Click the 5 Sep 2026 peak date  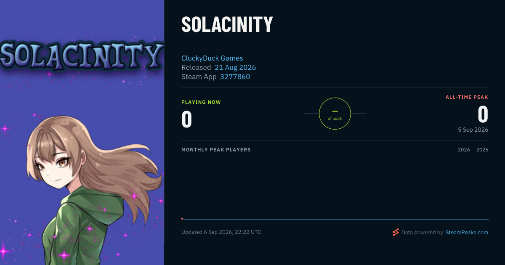[x=473, y=130]
